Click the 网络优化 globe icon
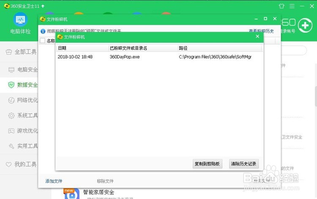This screenshot has width=317, height=199. coord(11,100)
